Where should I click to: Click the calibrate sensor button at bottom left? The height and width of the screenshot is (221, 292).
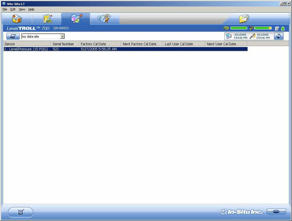21,212
